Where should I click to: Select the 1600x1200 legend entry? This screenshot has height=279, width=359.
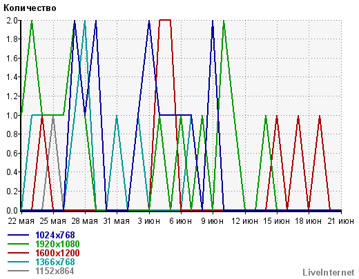57,253
